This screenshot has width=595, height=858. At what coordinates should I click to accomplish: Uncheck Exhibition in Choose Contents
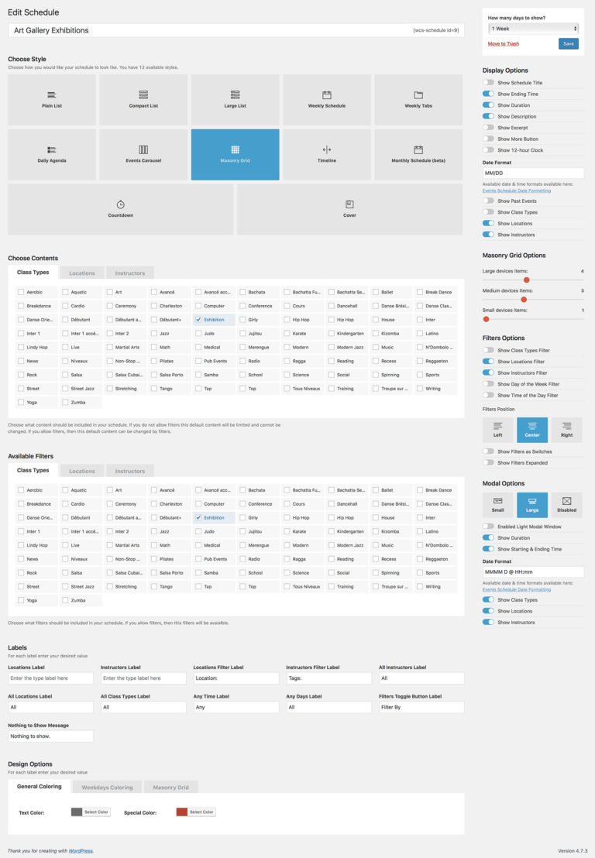click(199, 320)
